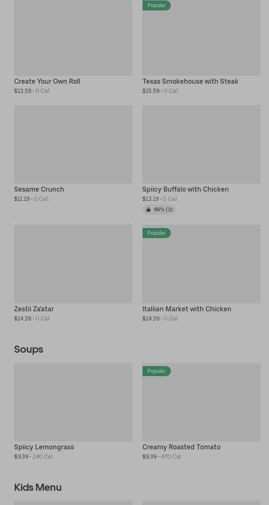This screenshot has height=505, width=269.
Task: Open the Spiicy Lemongrass soup name
Action: [44, 447]
